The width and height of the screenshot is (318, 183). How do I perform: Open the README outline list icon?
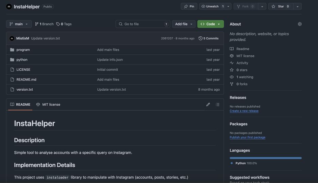[218, 105]
